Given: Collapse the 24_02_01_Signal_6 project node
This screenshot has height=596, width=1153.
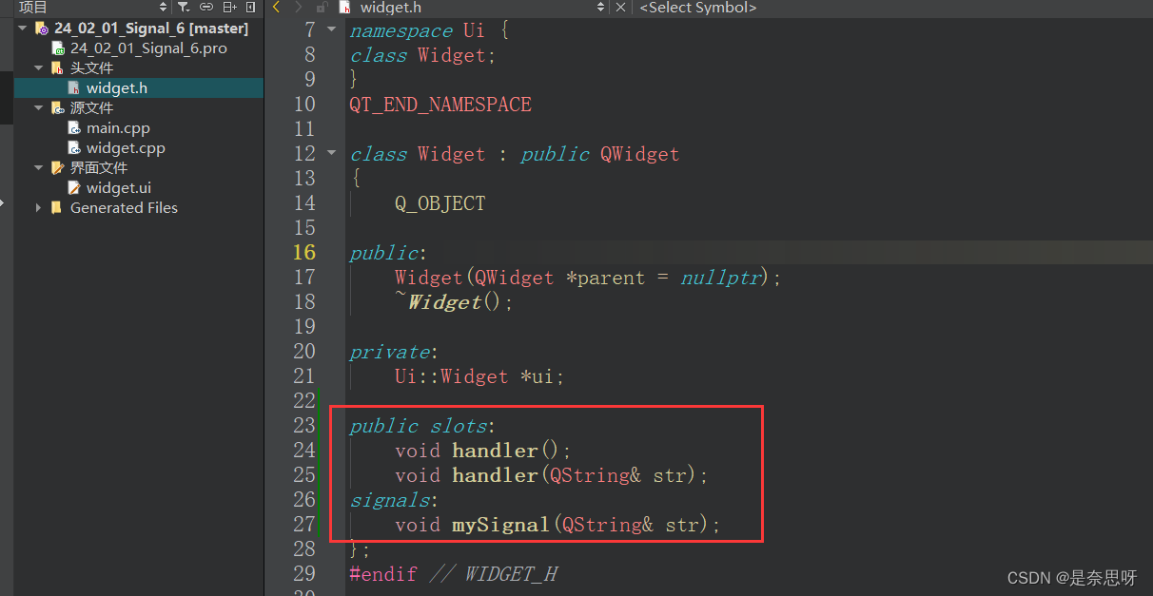Looking at the screenshot, I should (22, 29).
